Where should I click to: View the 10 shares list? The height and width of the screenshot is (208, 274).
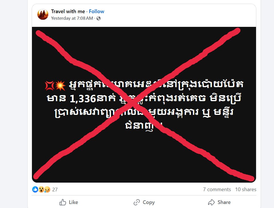(x=246, y=189)
